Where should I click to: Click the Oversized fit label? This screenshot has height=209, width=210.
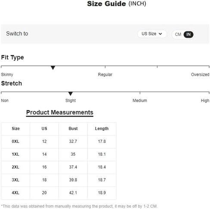[200, 74]
